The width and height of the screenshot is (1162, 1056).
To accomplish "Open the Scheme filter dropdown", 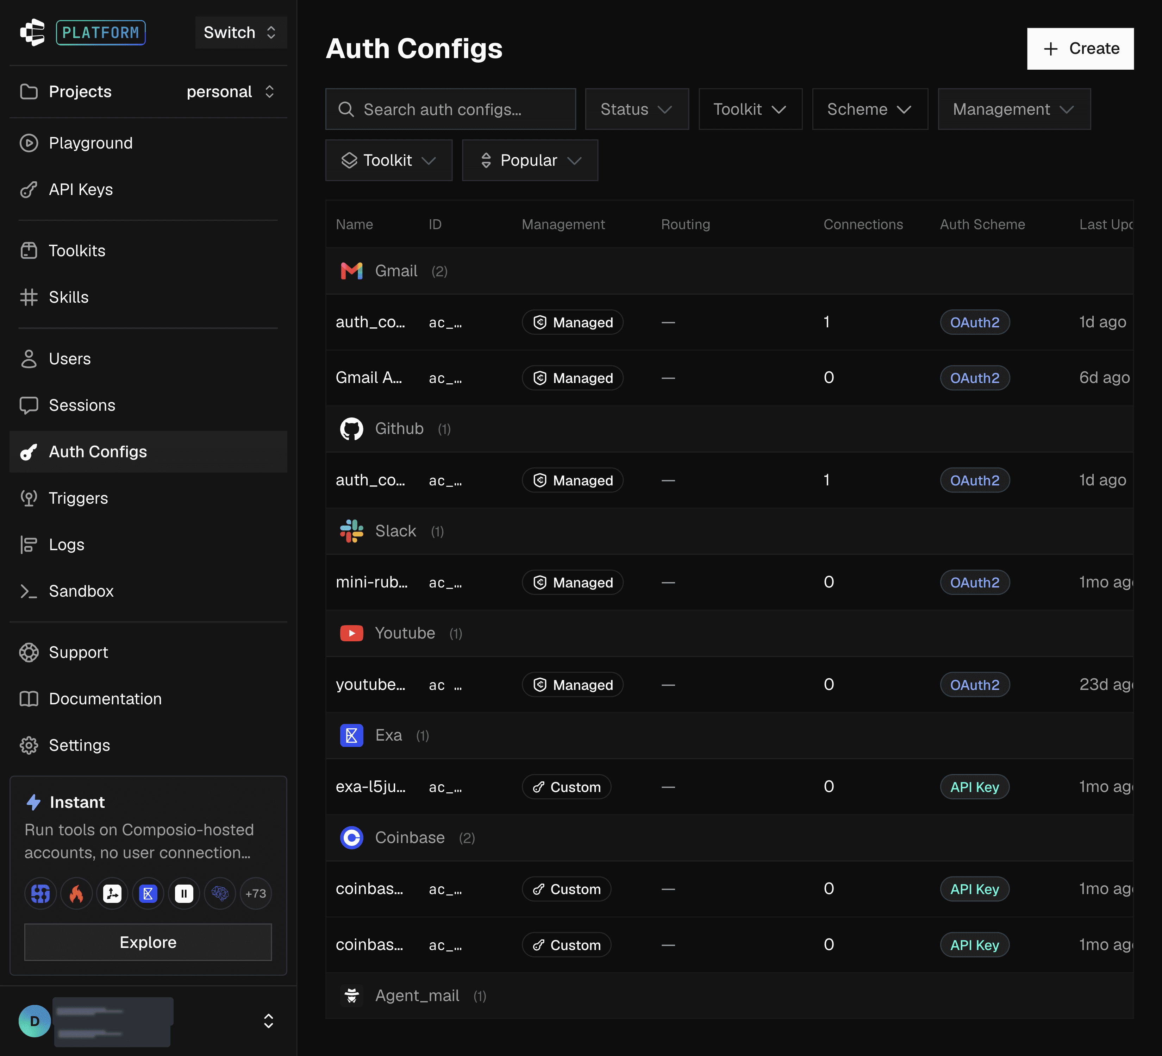I will [870, 109].
